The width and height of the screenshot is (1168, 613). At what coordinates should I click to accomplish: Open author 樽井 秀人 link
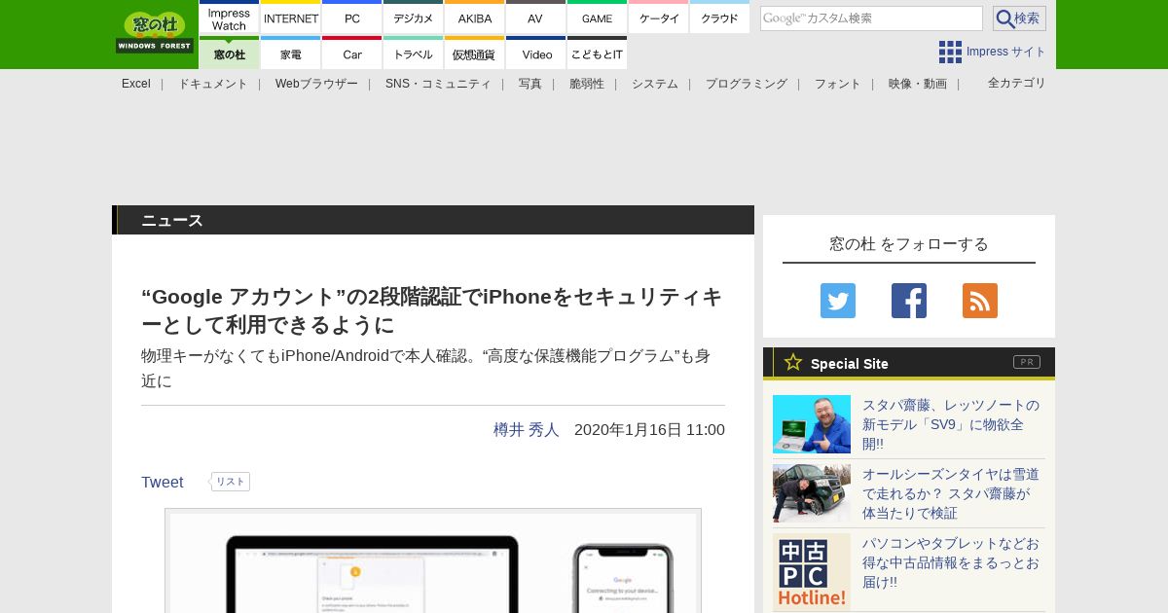tap(527, 429)
